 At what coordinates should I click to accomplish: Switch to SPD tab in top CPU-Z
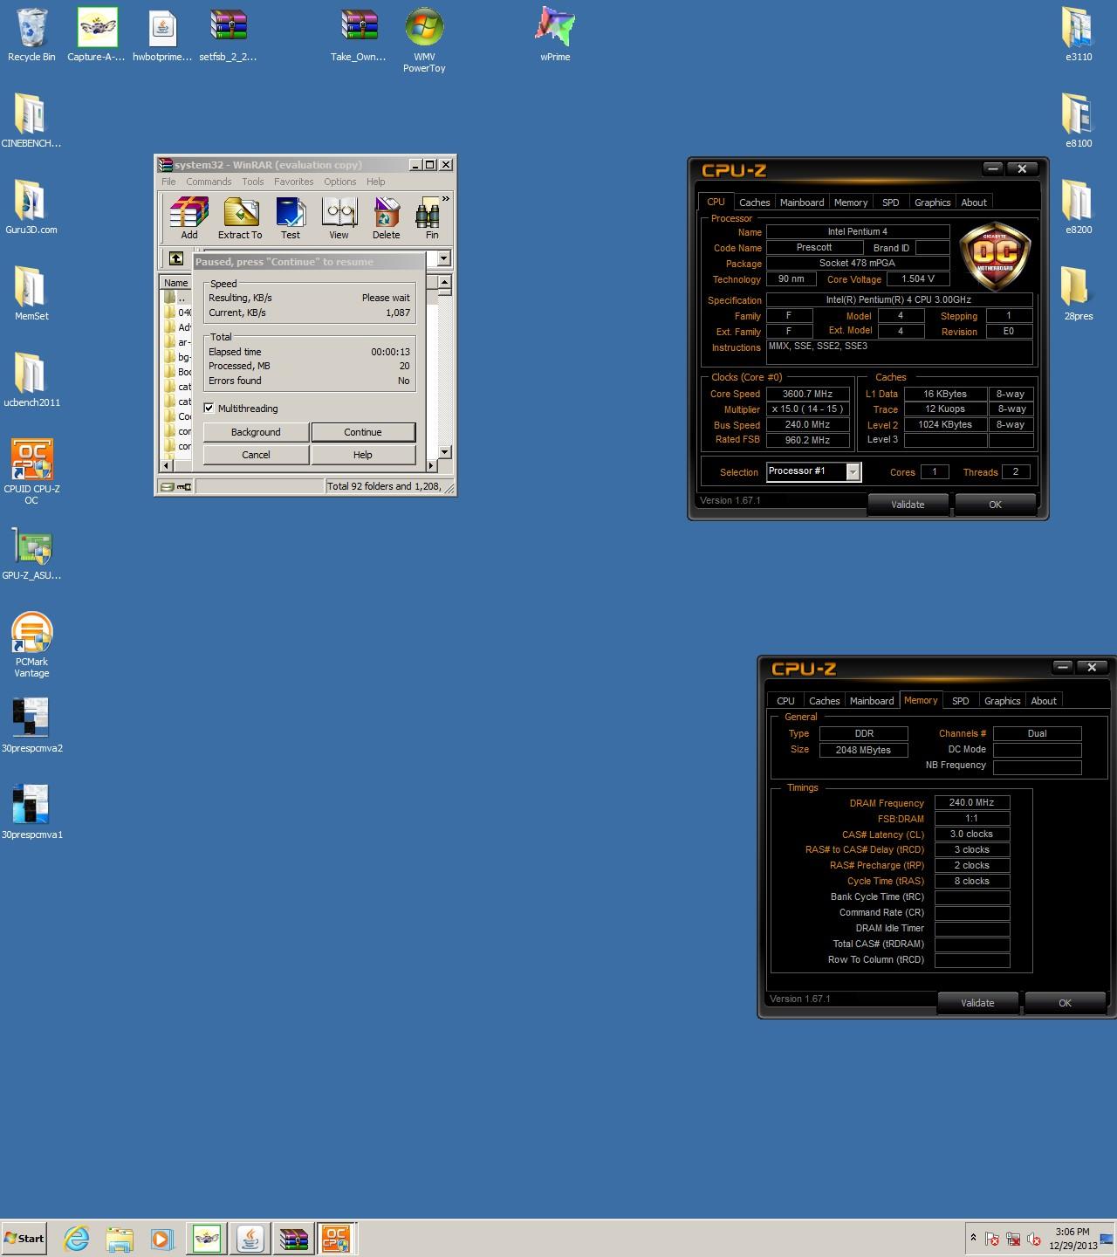[x=891, y=203]
